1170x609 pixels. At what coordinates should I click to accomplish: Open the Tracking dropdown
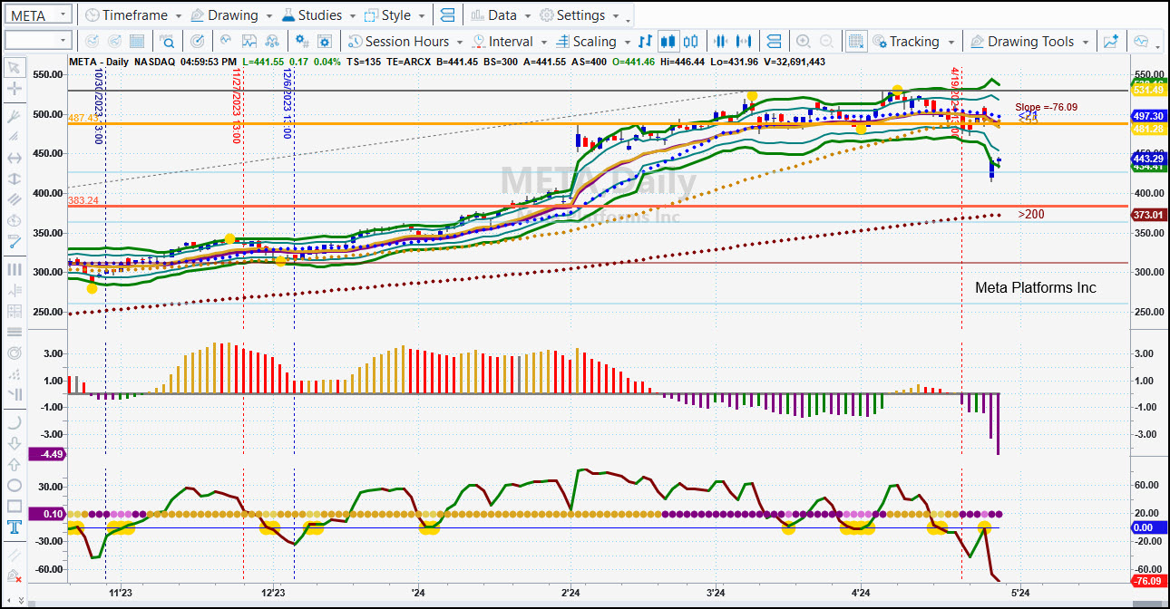pyautogui.click(x=913, y=42)
